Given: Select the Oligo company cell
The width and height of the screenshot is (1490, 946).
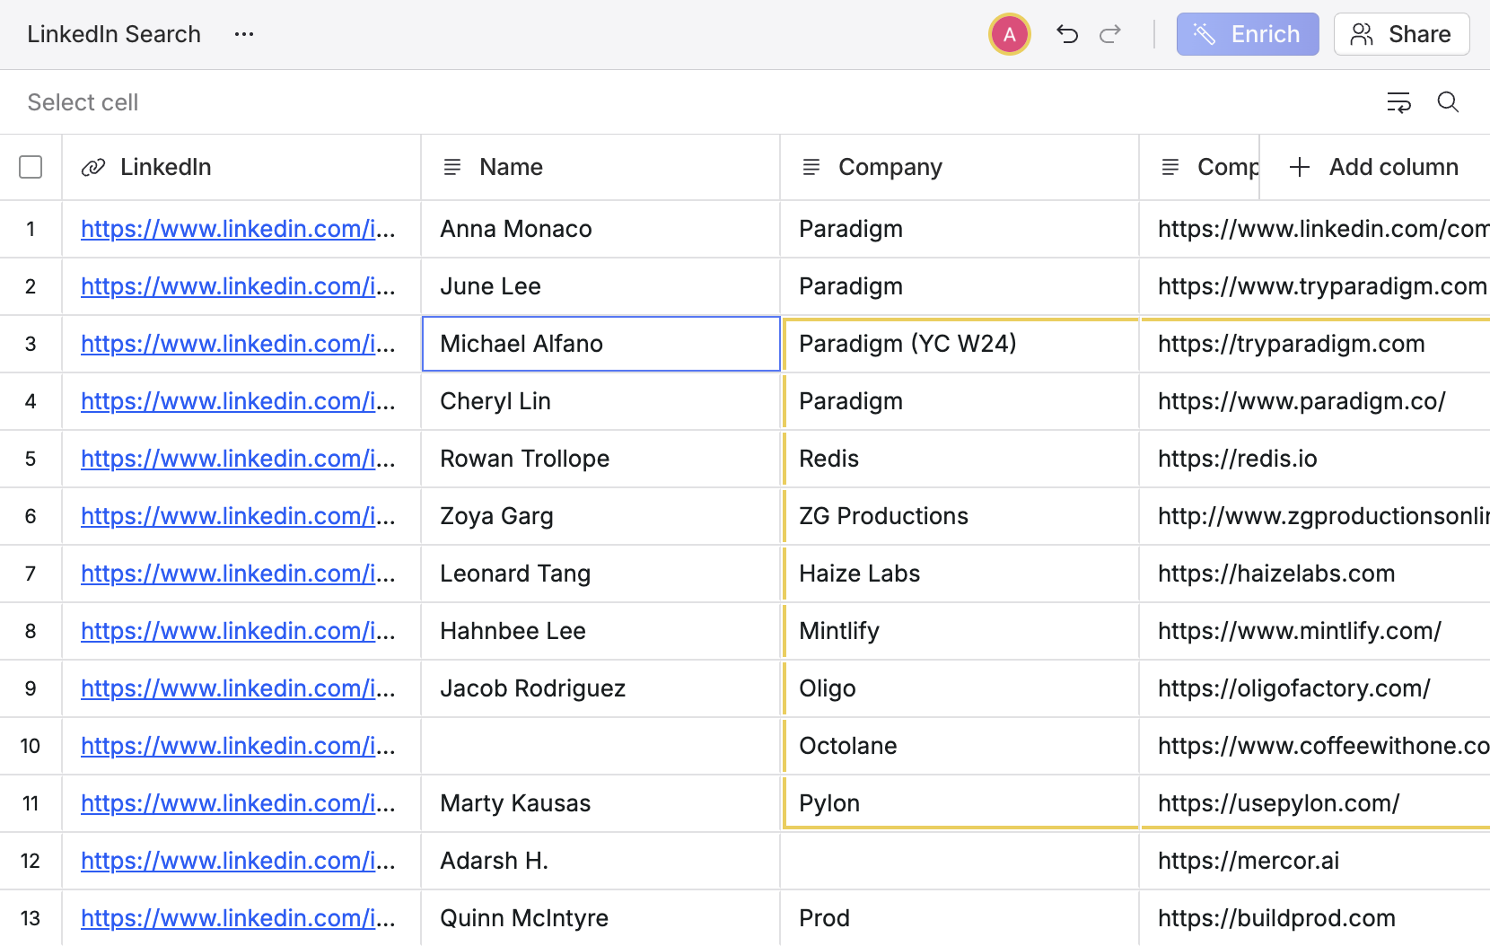Looking at the screenshot, I should 960,688.
